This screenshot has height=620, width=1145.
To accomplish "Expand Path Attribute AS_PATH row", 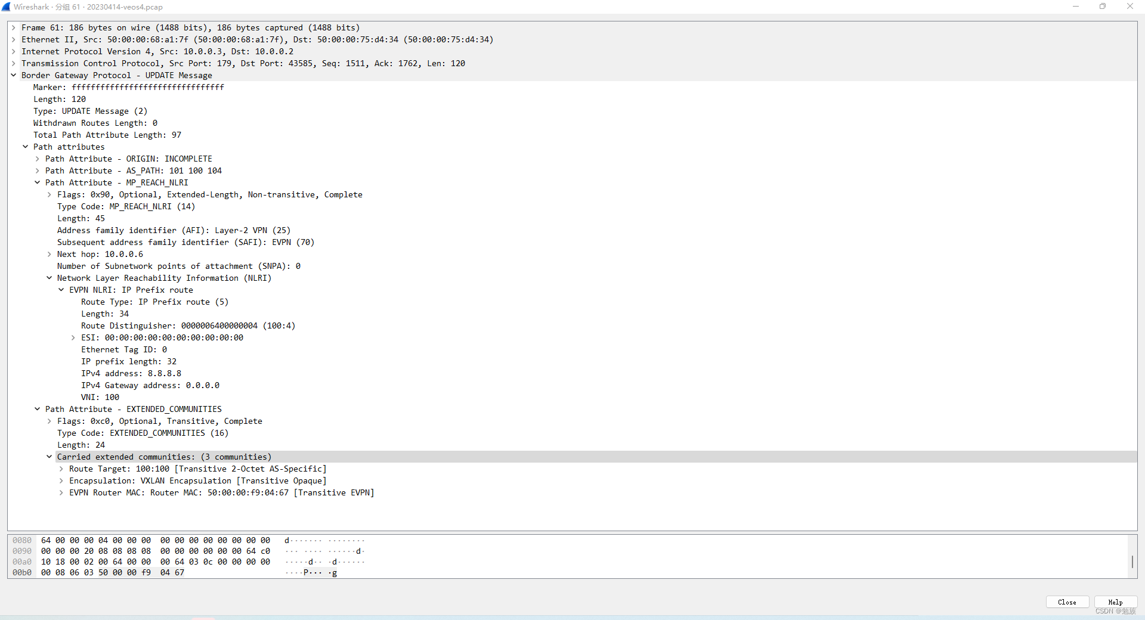I will 37,170.
